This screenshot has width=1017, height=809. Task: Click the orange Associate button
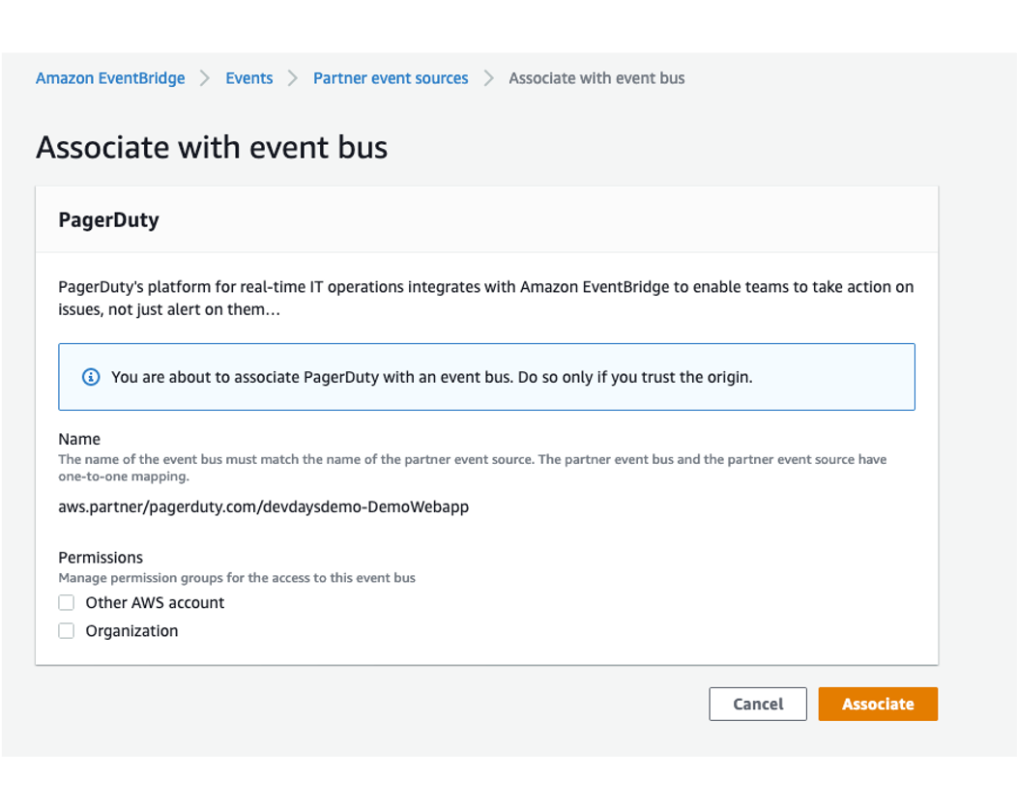point(878,704)
